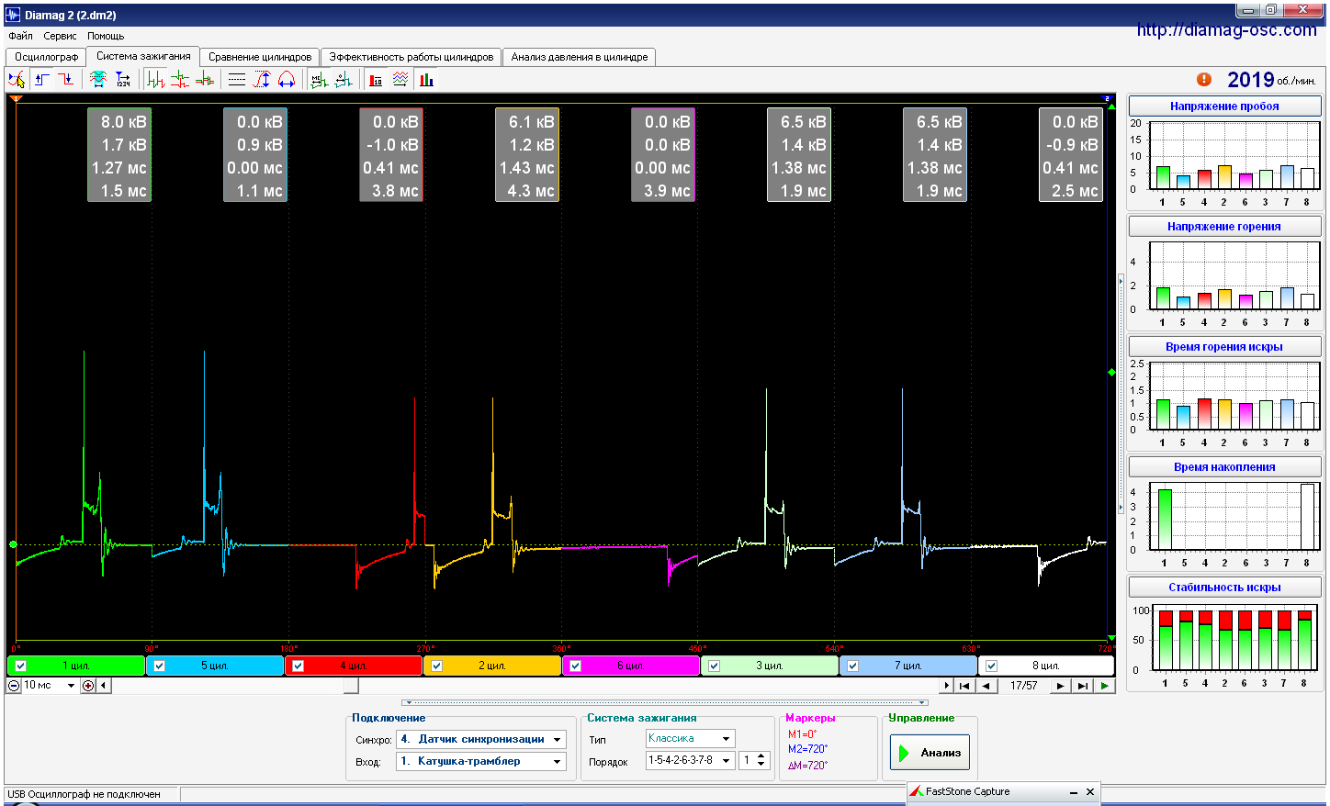Uncheck the 1 цил. channel checkbox

click(21, 666)
